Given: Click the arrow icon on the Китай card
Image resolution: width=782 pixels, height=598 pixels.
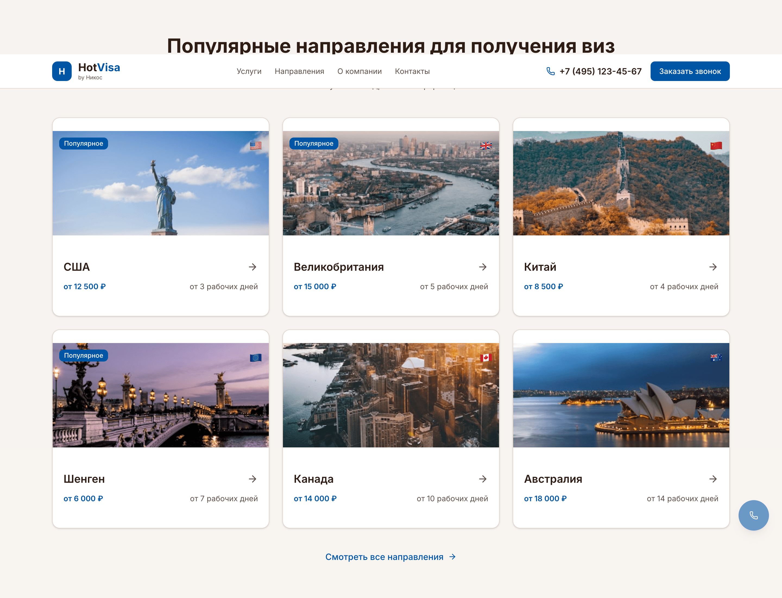Looking at the screenshot, I should pos(713,267).
